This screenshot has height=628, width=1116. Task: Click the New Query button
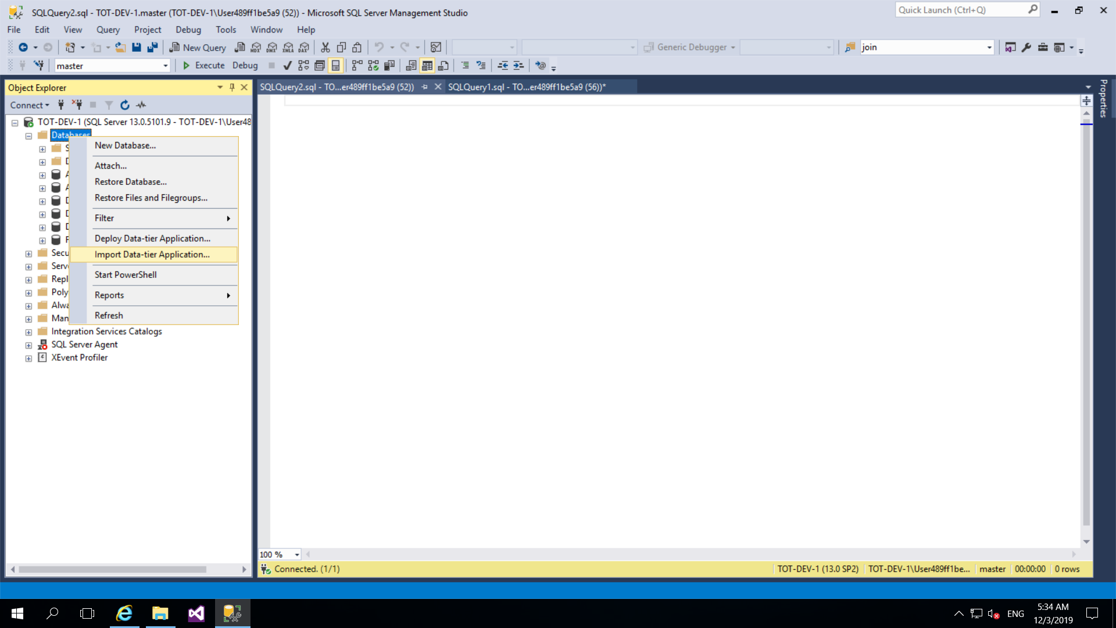pyautogui.click(x=198, y=48)
